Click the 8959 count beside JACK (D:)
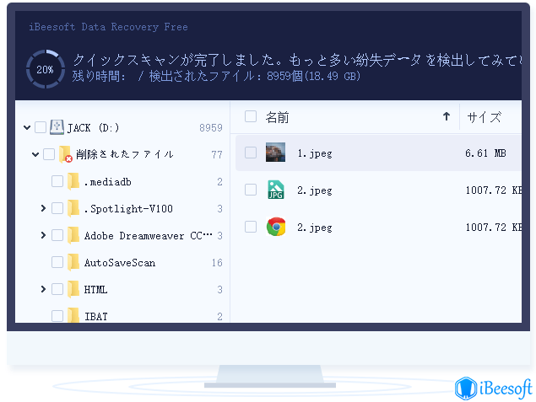The height and width of the screenshot is (402, 536). coord(211,127)
